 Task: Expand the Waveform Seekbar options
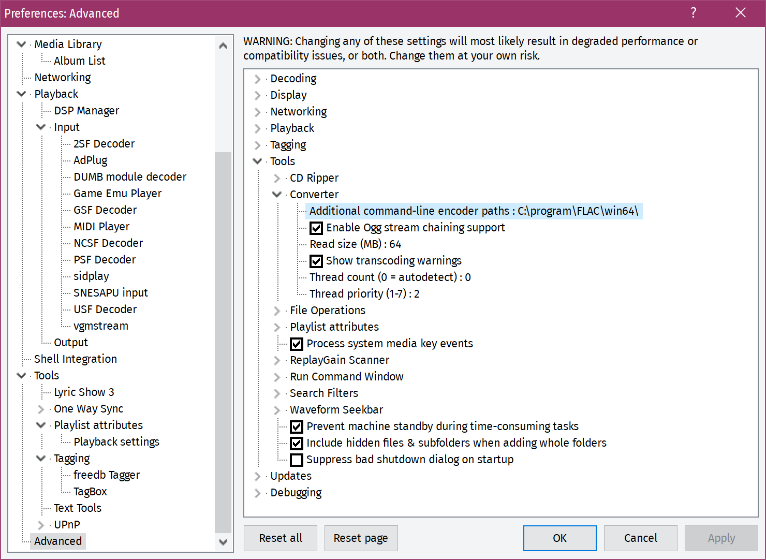[x=277, y=410]
